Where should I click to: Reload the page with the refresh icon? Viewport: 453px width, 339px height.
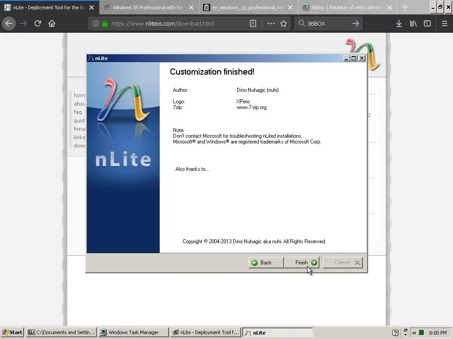(x=38, y=23)
